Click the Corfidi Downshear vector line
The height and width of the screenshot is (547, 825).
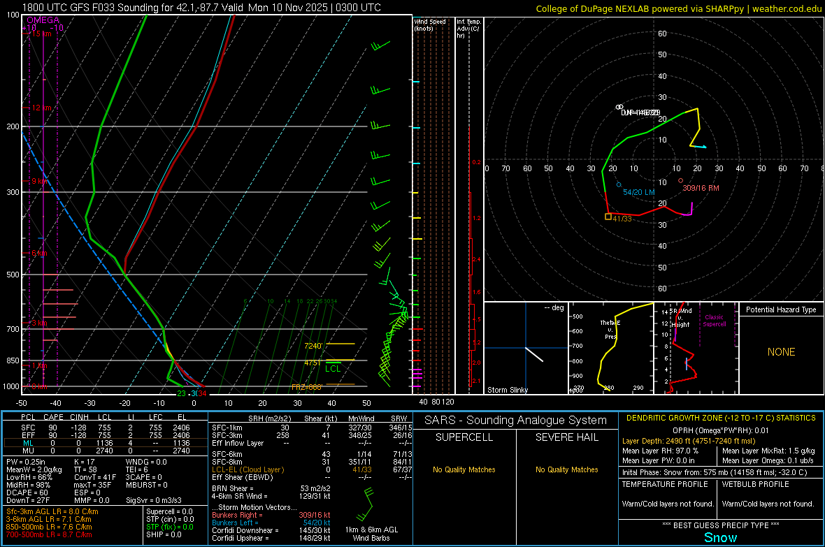271,530
